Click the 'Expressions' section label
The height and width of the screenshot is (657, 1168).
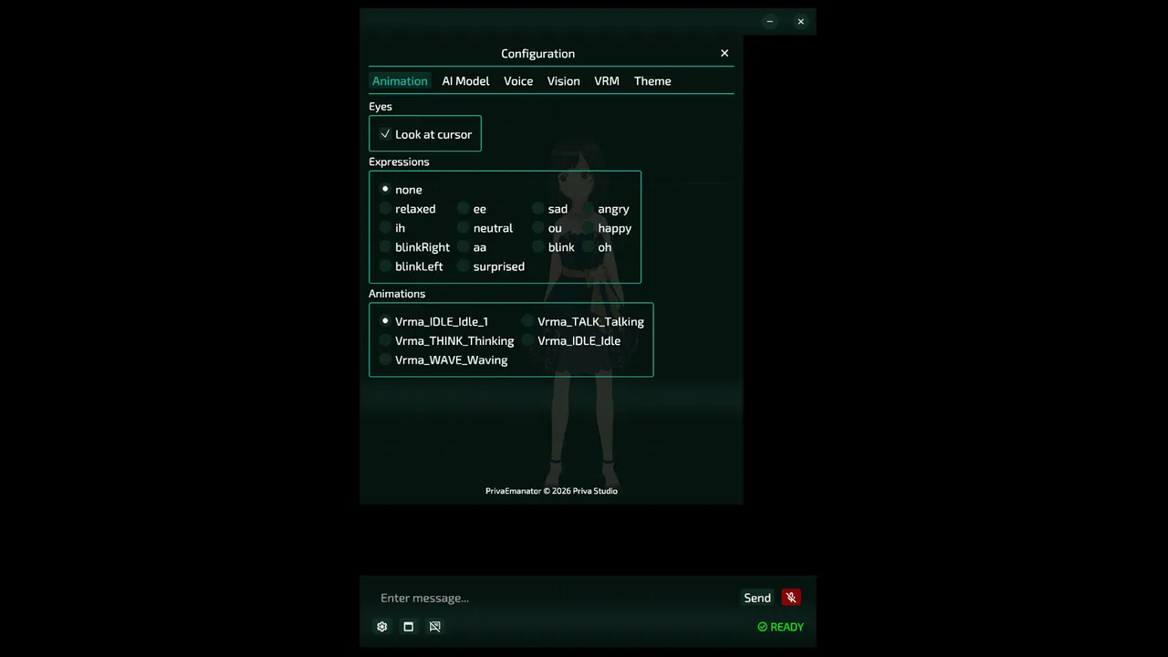pos(399,162)
